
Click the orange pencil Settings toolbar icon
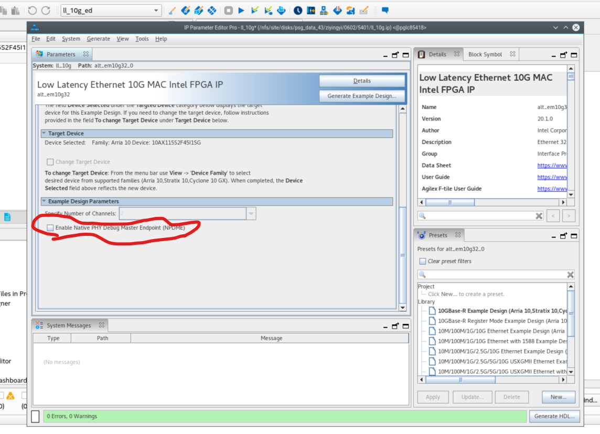(x=172, y=10)
